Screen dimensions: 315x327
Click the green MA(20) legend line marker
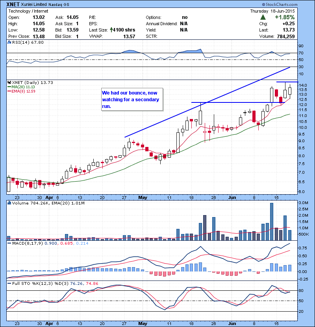click(x=9, y=87)
